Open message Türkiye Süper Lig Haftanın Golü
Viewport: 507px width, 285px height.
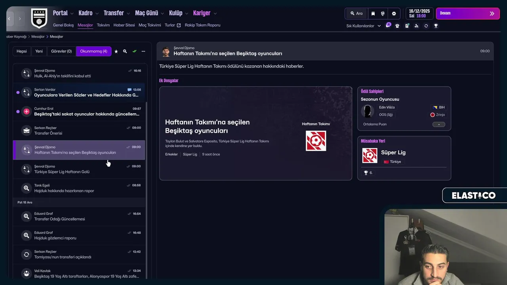pos(79,169)
